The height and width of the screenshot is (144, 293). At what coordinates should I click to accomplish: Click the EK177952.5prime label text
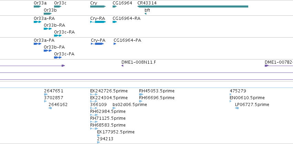click(x=116, y=132)
